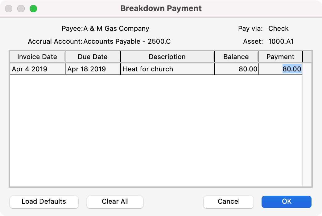The image size is (322, 216).
Task: Confirm the payment with OK
Action: pos(287,202)
